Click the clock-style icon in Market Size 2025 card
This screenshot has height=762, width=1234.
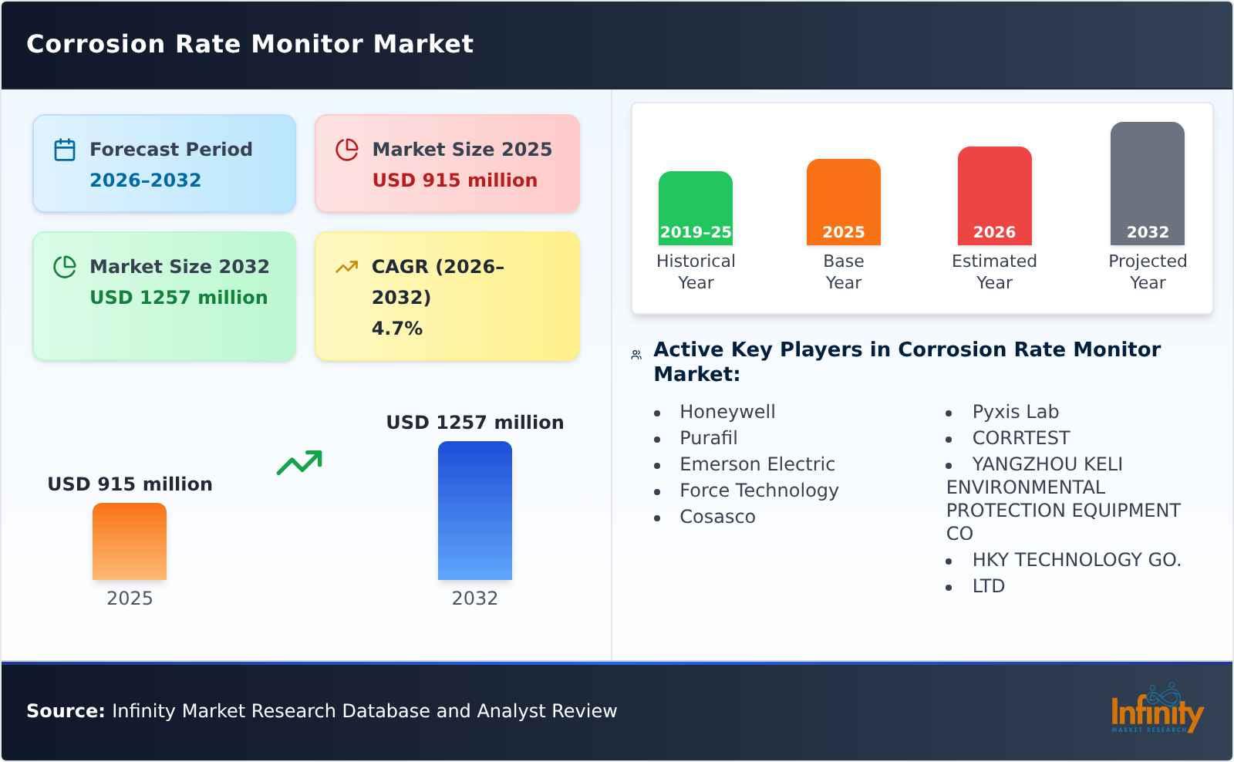tap(347, 149)
